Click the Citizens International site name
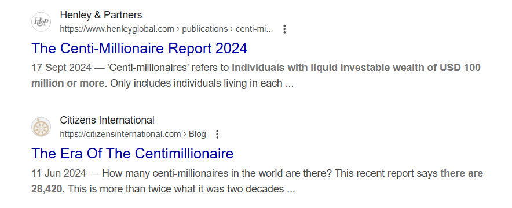Viewport: 512px width, 208px height. click(107, 120)
